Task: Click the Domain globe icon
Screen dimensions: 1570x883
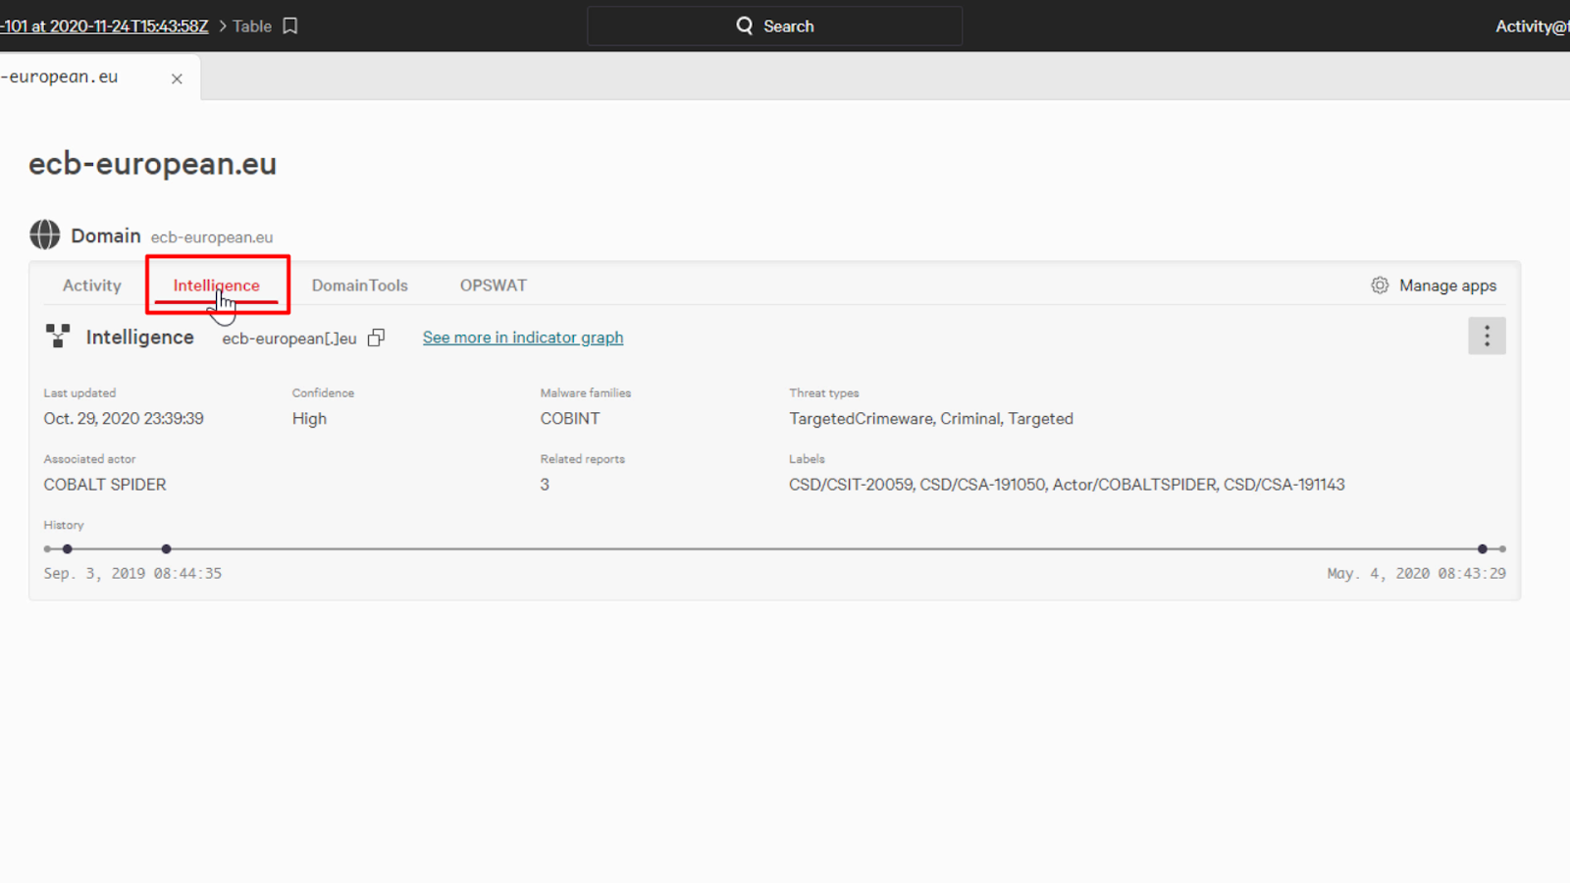Action: (x=45, y=235)
